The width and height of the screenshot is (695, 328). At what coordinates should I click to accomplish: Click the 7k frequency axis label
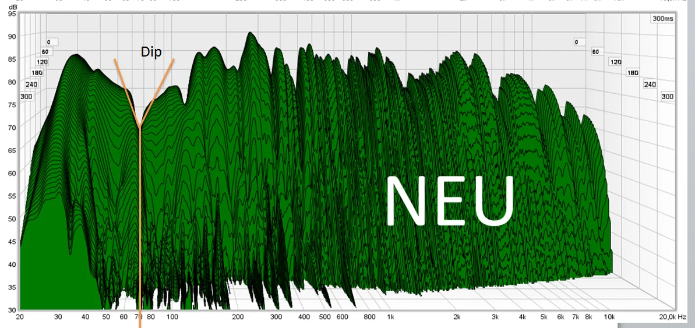576,317
